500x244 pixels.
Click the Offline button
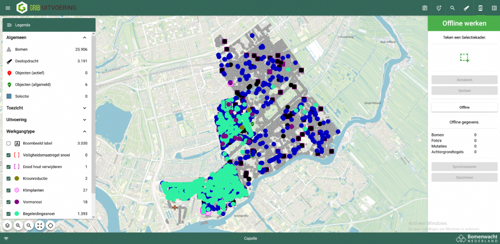[464, 107]
